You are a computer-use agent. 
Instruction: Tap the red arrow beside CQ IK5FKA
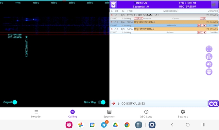(x=113, y=103)
